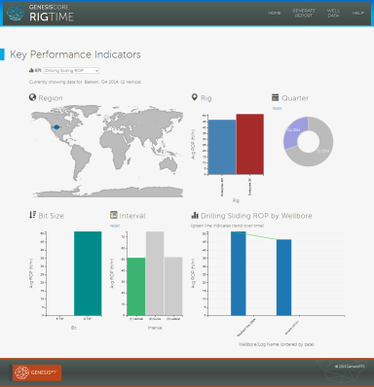
Task: Click bar chart icon beside Drilling Sliding ROP
Action: (x=195, y=215)
